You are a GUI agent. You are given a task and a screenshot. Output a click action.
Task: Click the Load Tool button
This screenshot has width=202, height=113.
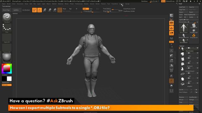coord(183,7)
